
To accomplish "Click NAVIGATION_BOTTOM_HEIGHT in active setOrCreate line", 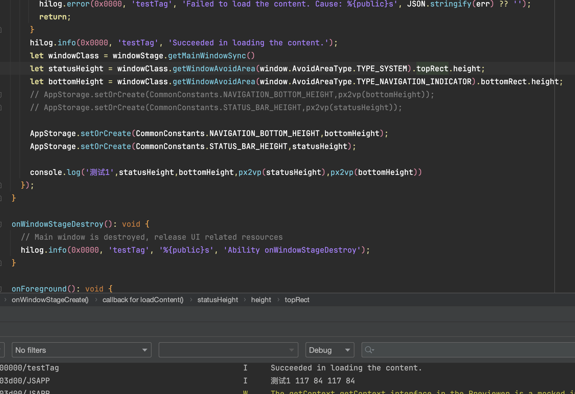I will (264, 133).
